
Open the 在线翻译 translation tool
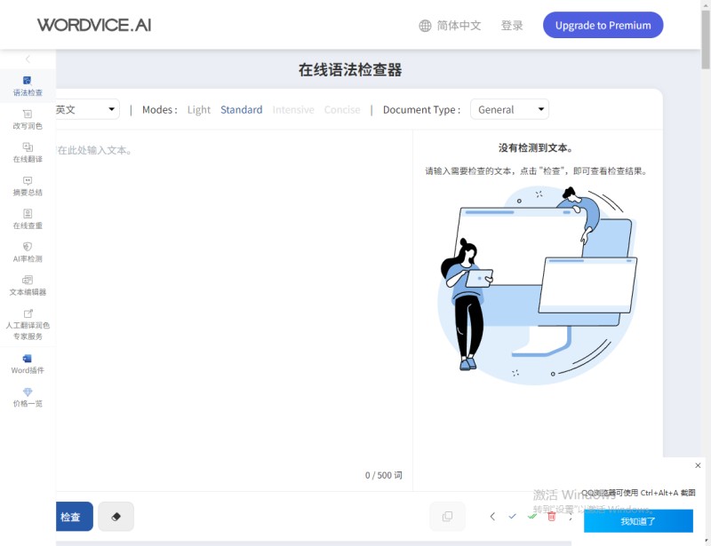27,154
